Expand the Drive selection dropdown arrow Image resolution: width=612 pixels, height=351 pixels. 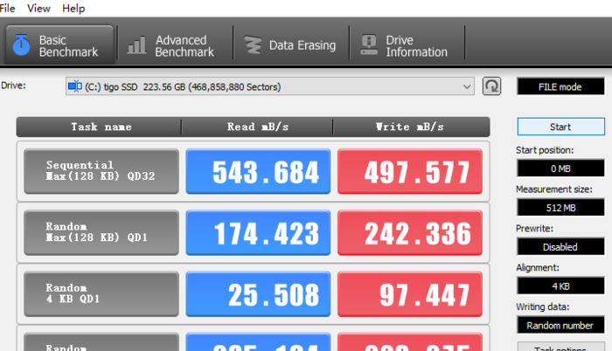tap(467, 86)
